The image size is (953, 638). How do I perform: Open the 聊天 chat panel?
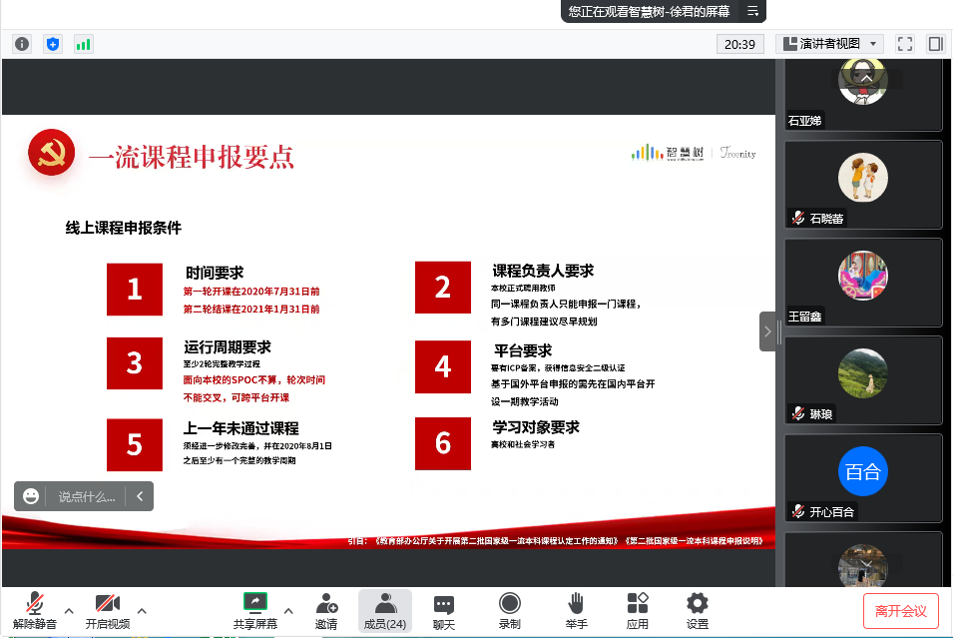pyautogui.click(x=444, y=610)
